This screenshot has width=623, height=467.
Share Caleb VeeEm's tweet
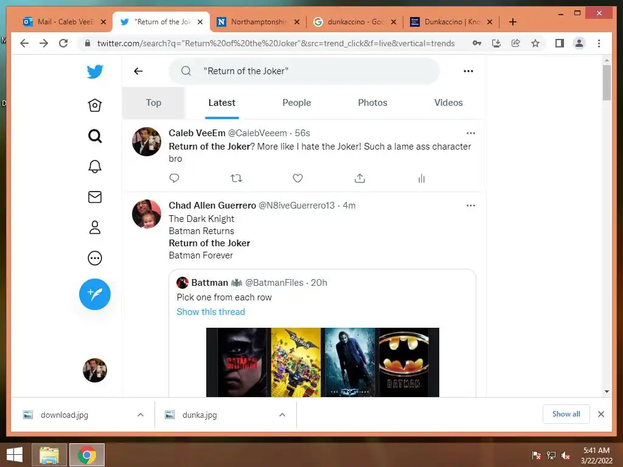[360, 178]
